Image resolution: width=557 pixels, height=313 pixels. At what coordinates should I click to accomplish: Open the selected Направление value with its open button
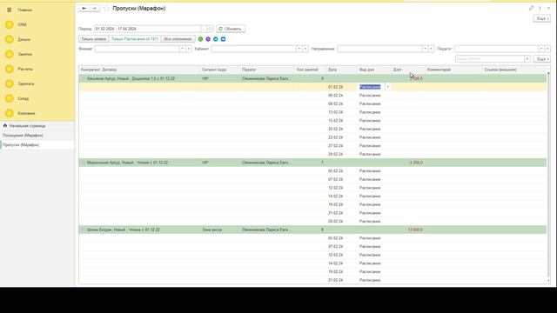(432, 49)
